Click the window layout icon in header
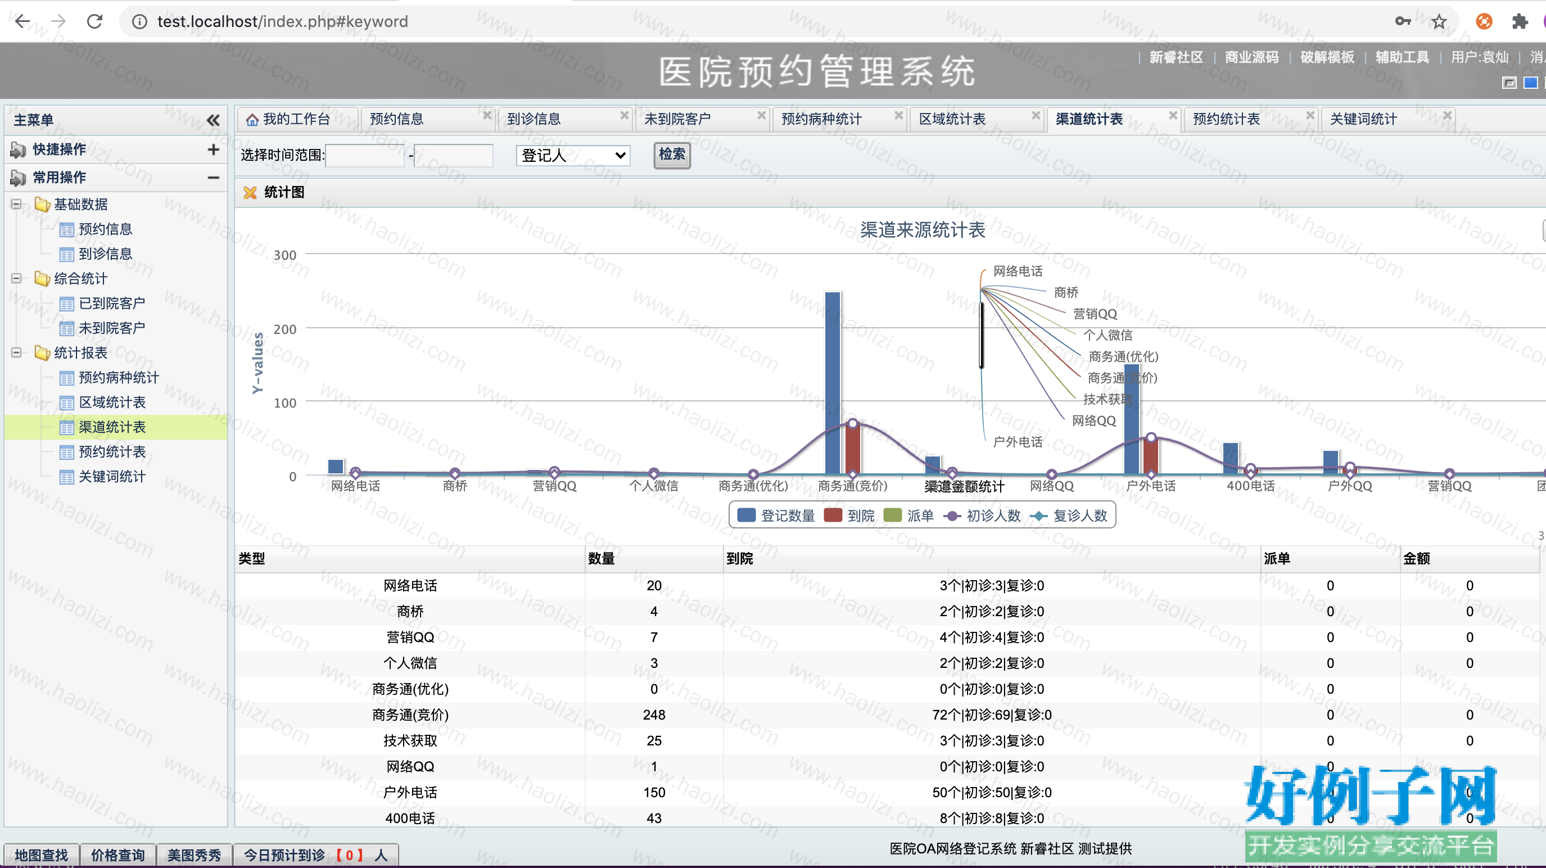The width and height of the screenshot is (1546, 868). [1509, 83]
